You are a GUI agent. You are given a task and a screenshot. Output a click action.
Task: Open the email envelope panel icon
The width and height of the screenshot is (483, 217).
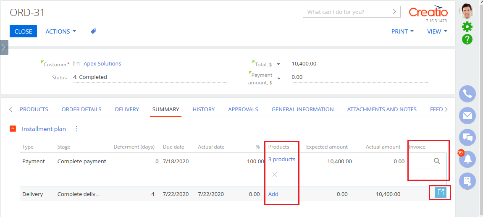(467, 116)
